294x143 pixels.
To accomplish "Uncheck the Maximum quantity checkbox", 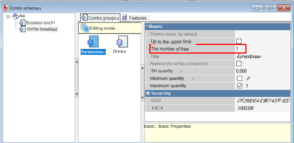I will pos(240,86).
